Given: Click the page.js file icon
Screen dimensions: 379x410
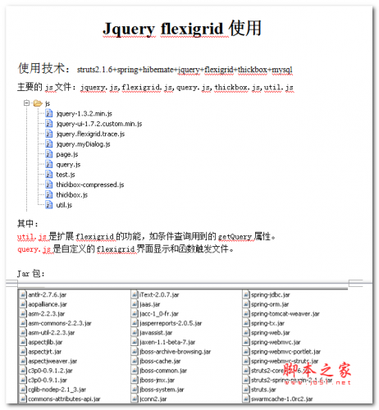Looking at the screenshot, I should [49, 154].
